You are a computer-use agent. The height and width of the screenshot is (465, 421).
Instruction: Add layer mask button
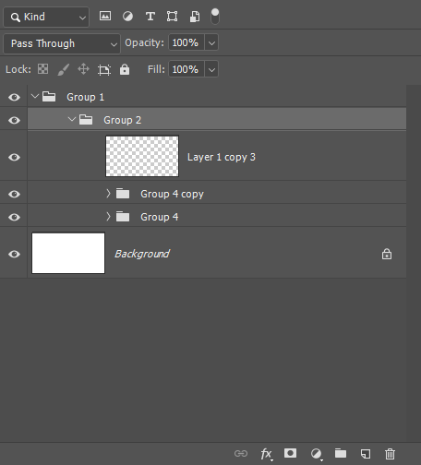tap(290, 453)
